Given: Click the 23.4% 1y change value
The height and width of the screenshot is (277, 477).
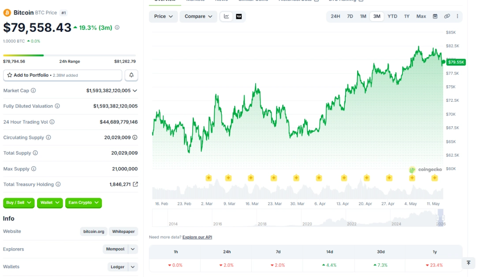Looking at the screenshot, I should coord(434,265).
